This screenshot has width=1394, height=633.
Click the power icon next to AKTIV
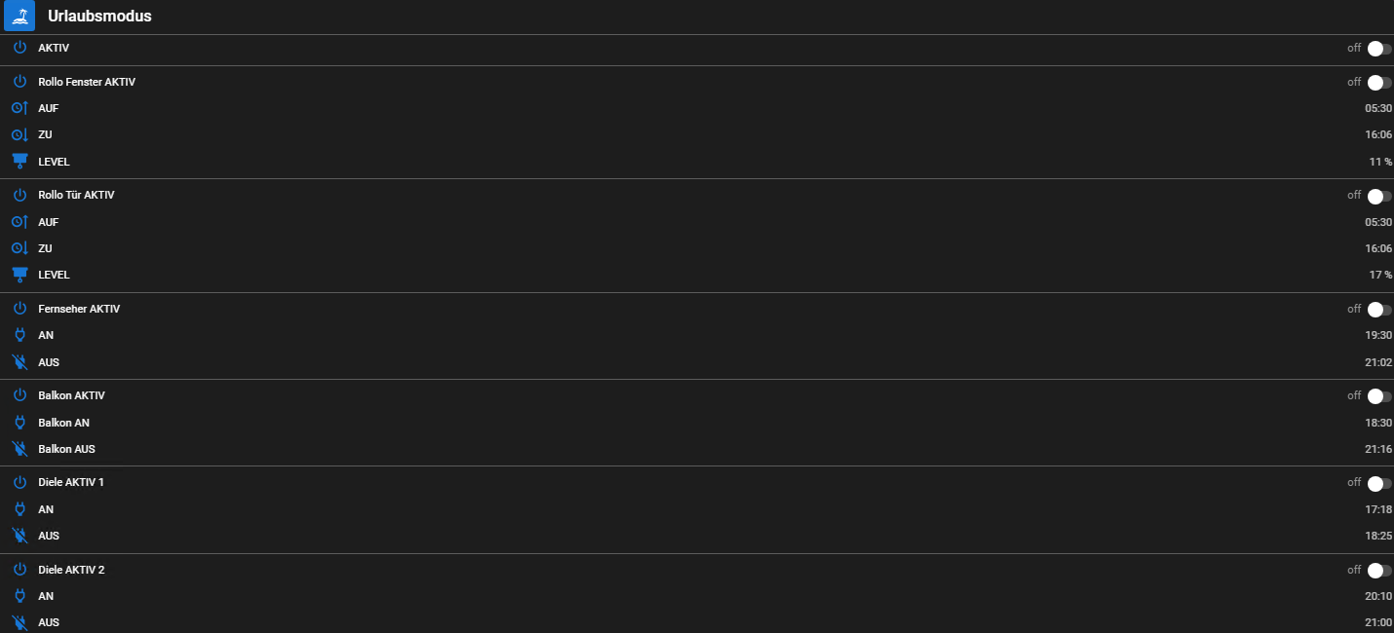point(19,48)
